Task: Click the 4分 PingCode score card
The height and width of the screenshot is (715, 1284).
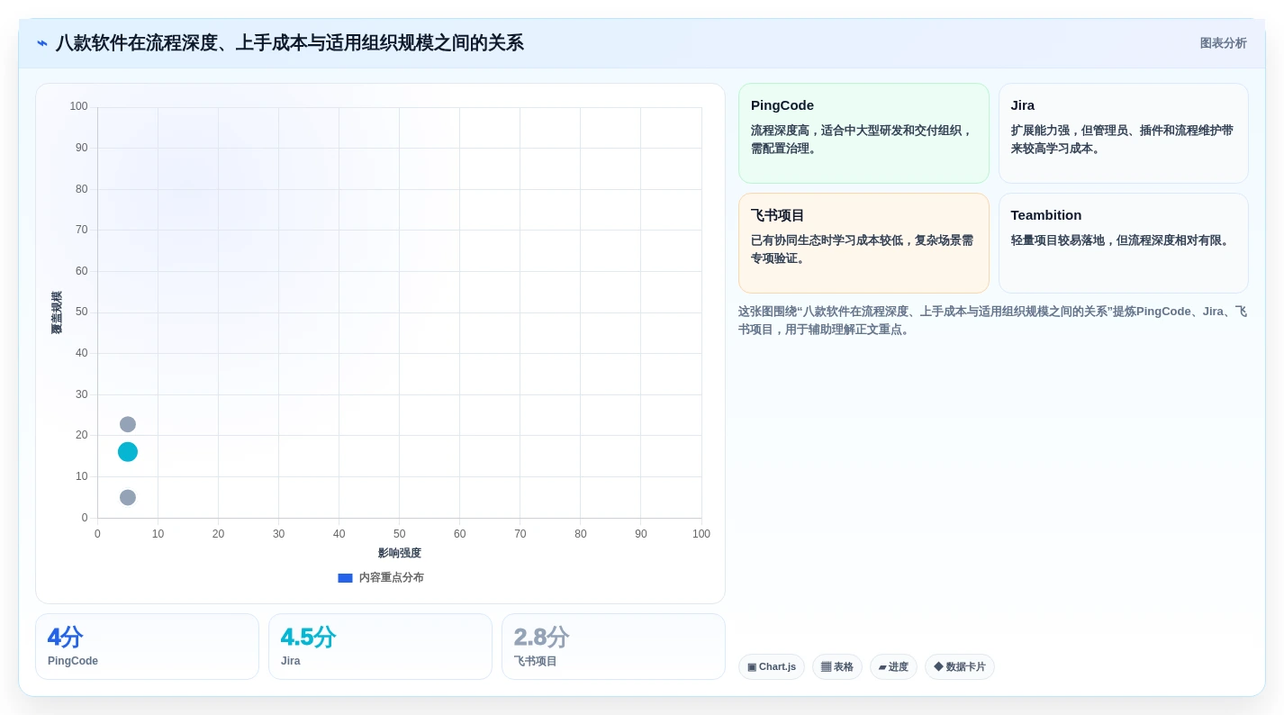Action: click(147, 647)
